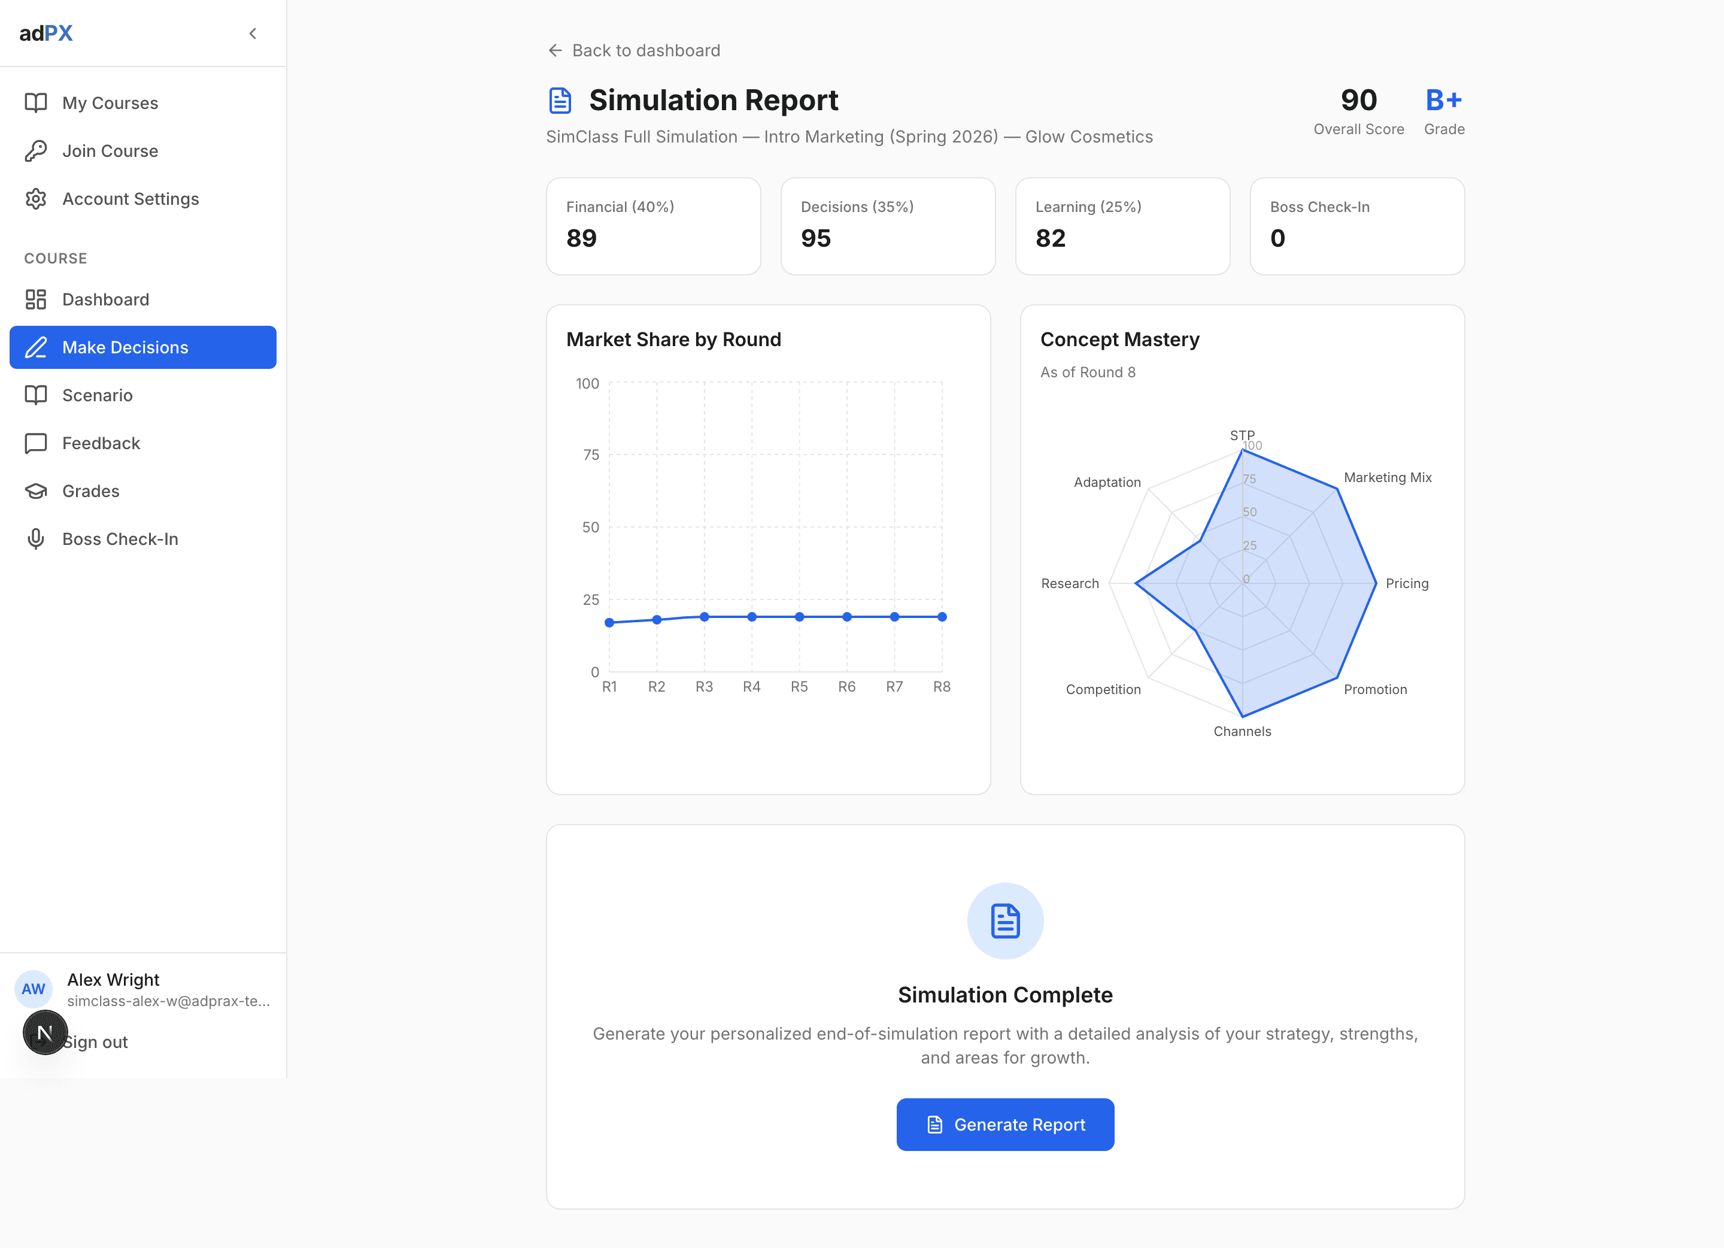Viewport: 1724px width, 1248px height.
Task: Click the Generate Report button
Action: (x=1005, y=1124)
